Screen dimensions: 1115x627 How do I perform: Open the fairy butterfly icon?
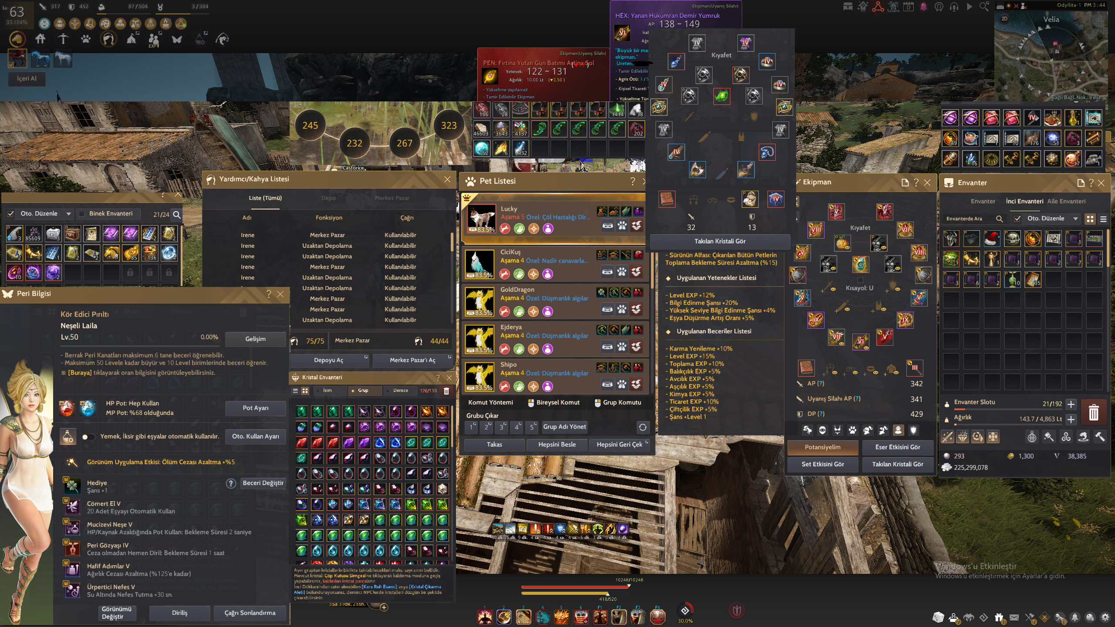[176, 40]
